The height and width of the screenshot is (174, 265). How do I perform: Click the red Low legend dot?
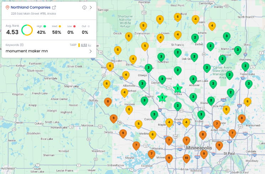tap(74, 26)
